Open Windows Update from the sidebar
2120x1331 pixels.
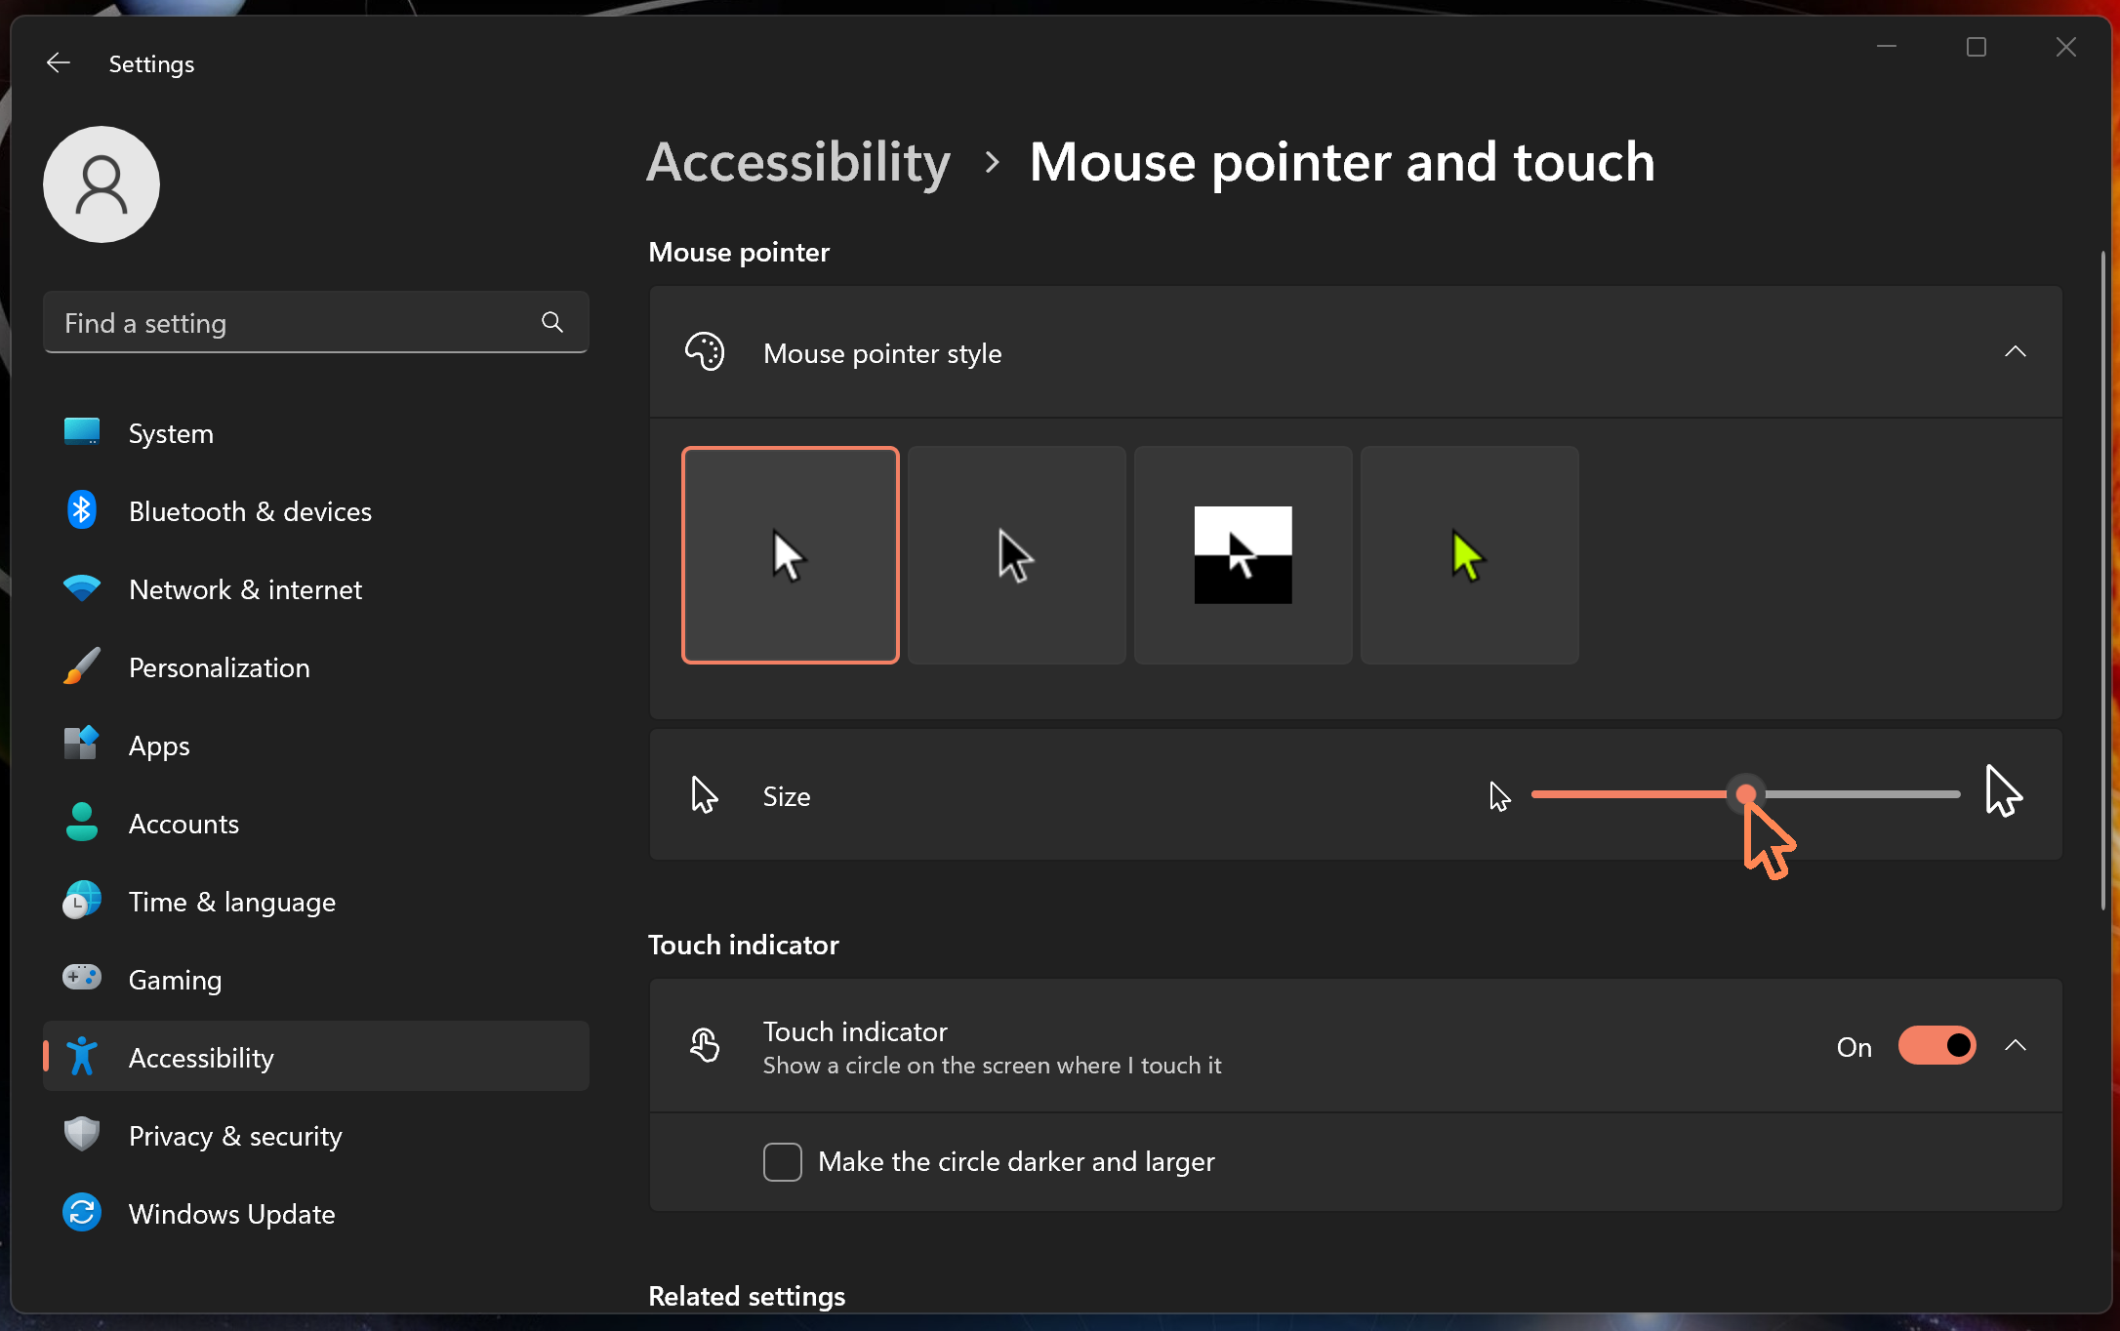click(x=231, y=1214)
